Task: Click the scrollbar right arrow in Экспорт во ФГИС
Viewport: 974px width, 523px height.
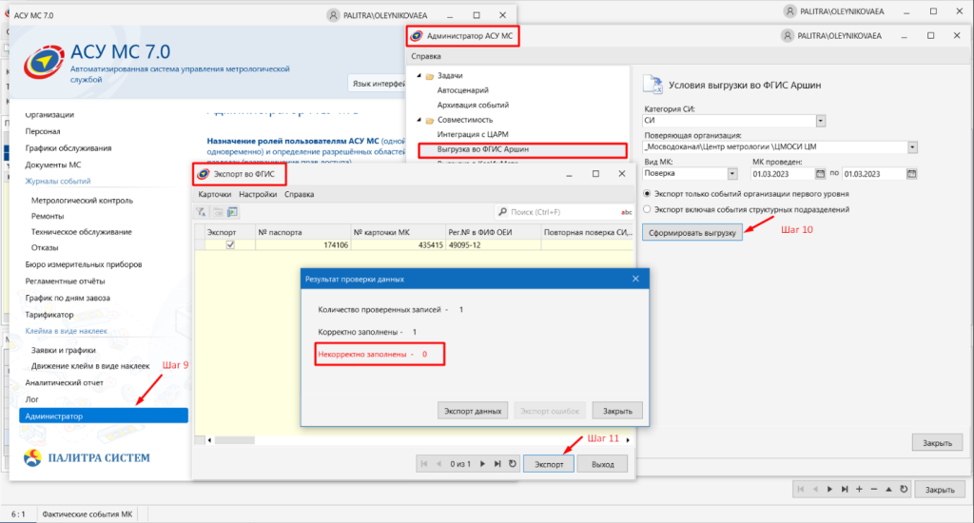Action: (628, 440)
